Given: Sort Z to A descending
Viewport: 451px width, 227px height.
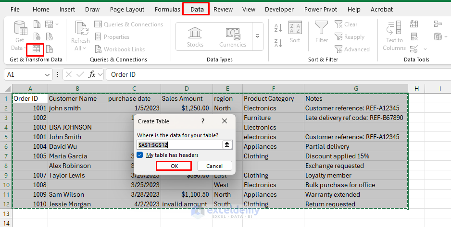Looking at the screenshot, I should [278, 43].
